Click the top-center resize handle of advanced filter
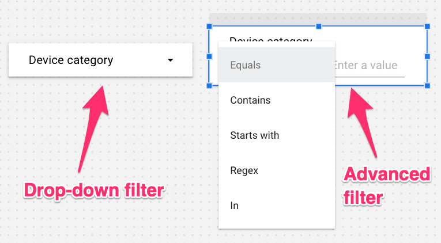 (x=318, y=26)
